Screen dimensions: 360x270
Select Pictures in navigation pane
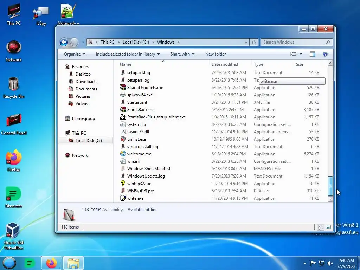[x=83, y=96]
